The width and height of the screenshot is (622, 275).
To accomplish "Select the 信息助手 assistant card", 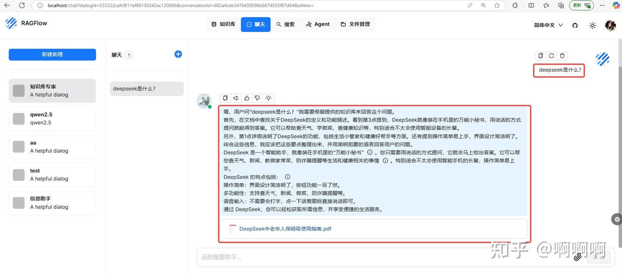I will [52, 203].
